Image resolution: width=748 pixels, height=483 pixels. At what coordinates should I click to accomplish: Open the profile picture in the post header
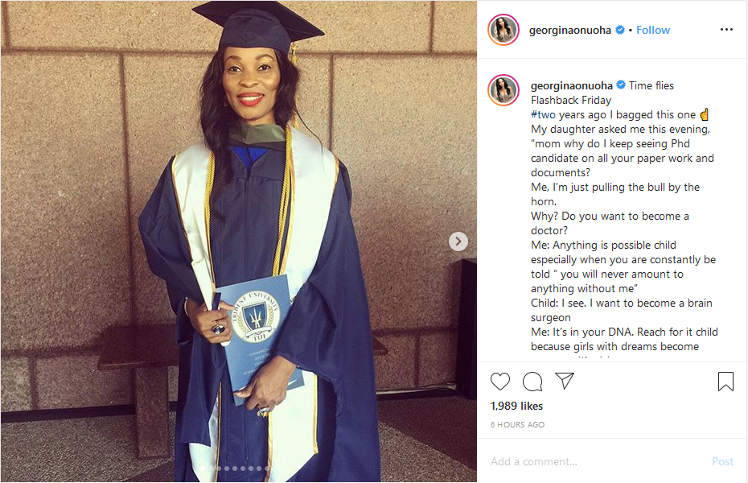[x=503, y=30]
